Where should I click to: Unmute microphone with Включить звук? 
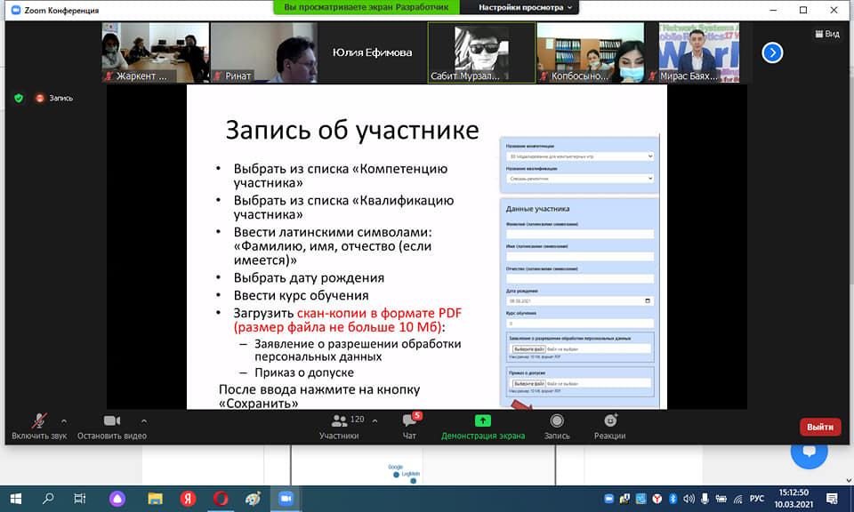39,426
